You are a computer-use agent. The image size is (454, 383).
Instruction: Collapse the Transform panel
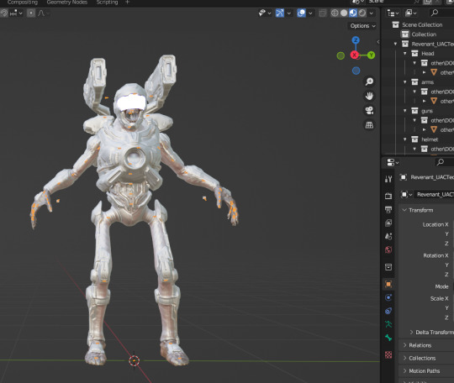[426, 210]
